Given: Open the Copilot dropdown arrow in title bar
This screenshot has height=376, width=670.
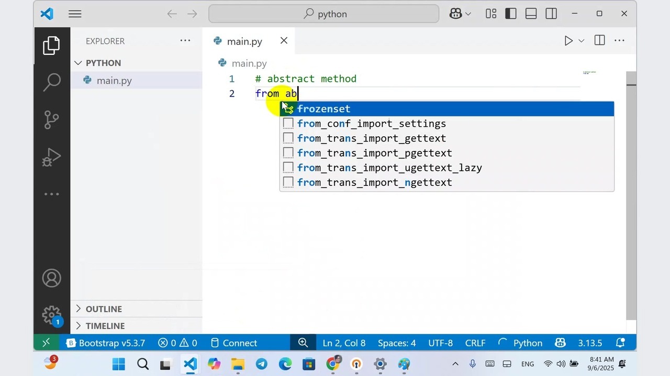Looking at the screenshot, I should (x=468, y=14).
